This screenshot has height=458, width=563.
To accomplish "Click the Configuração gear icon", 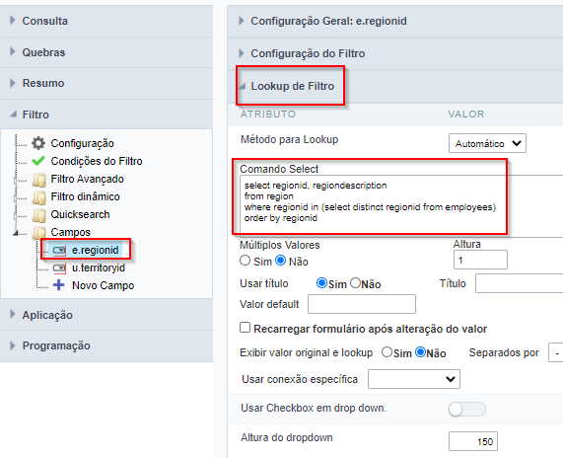I will 38,143.
